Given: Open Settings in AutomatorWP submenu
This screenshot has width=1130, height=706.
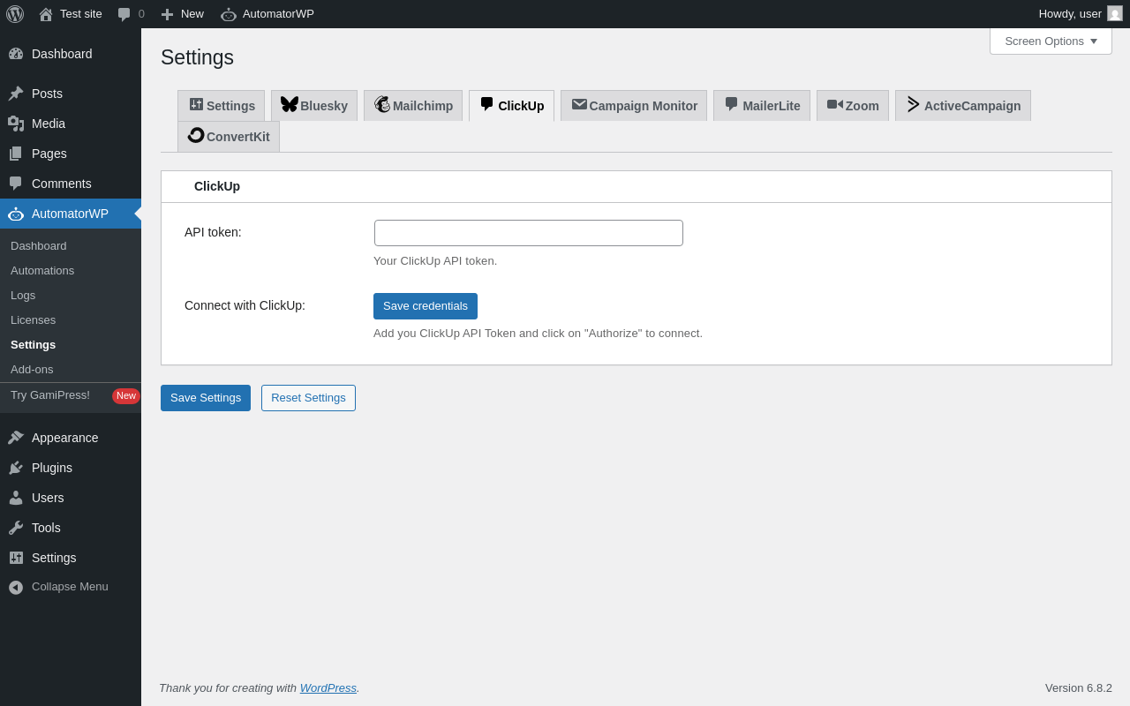Looking at the screenshot, I should tap(33, 344).
